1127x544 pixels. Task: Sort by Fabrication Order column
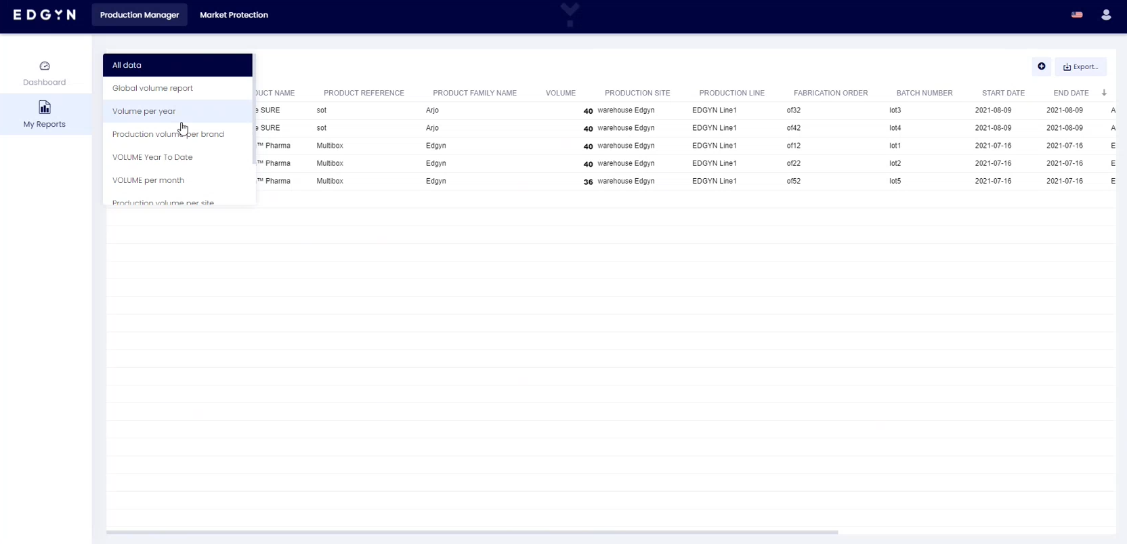830,93
